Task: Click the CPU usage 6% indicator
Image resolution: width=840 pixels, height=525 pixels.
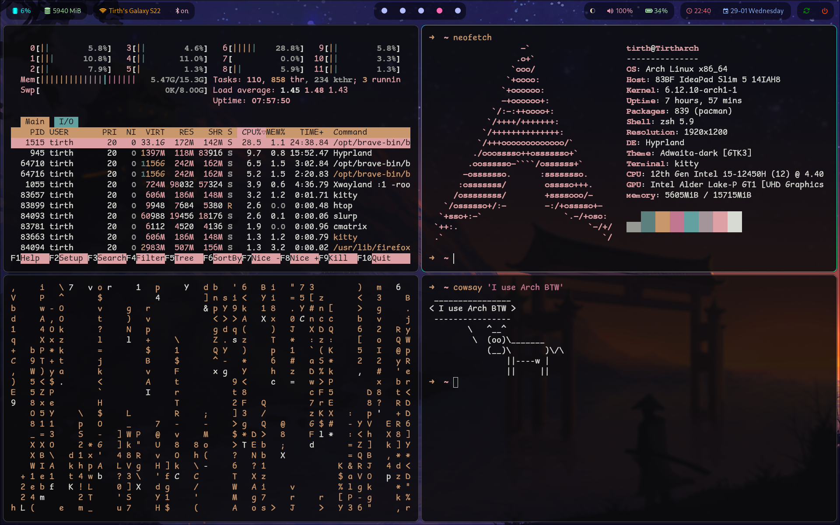Action: coord(21,11)
